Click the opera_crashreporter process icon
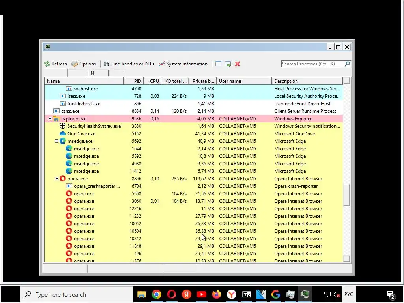Viewport: 404px width, 303px height. (69, 186)
